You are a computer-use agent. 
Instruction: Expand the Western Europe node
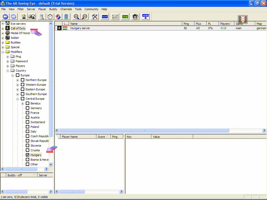click(17, 85)
